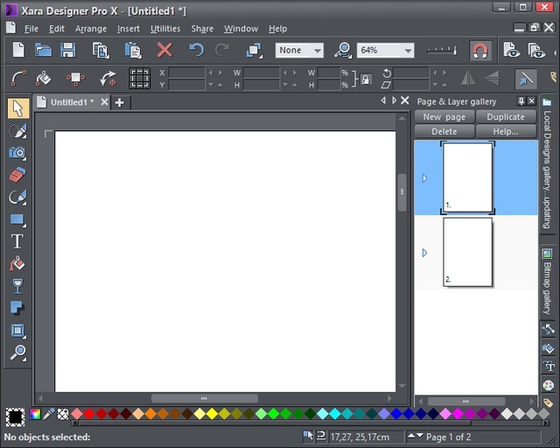Viewport: 560px width, 448px height.
Task: Open the Utilities menu
Action: point(165,29)
